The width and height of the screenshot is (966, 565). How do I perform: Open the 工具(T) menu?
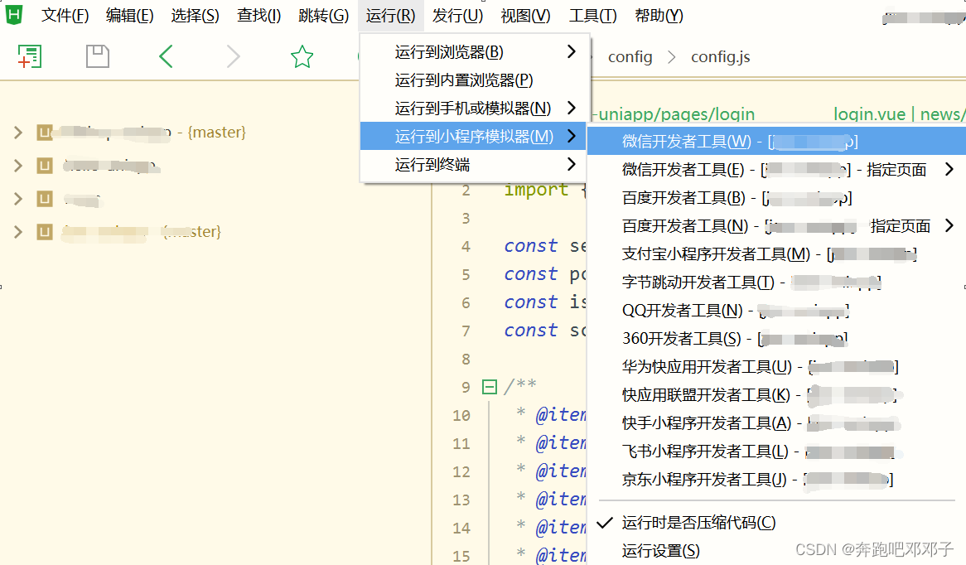click(592, 16)
